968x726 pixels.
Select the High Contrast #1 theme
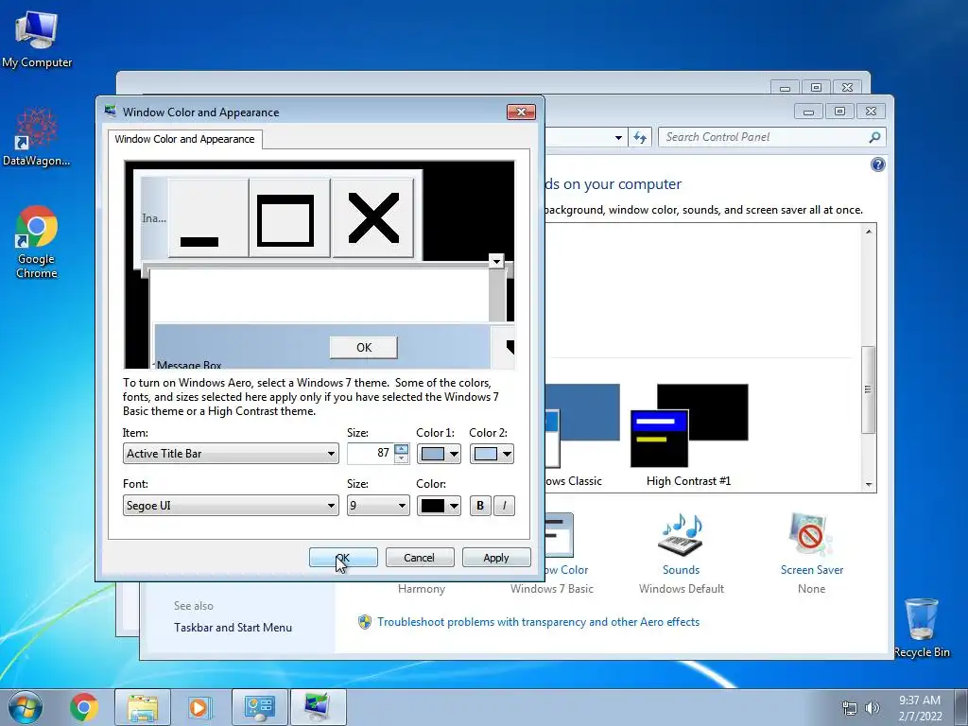coord(689,435)
